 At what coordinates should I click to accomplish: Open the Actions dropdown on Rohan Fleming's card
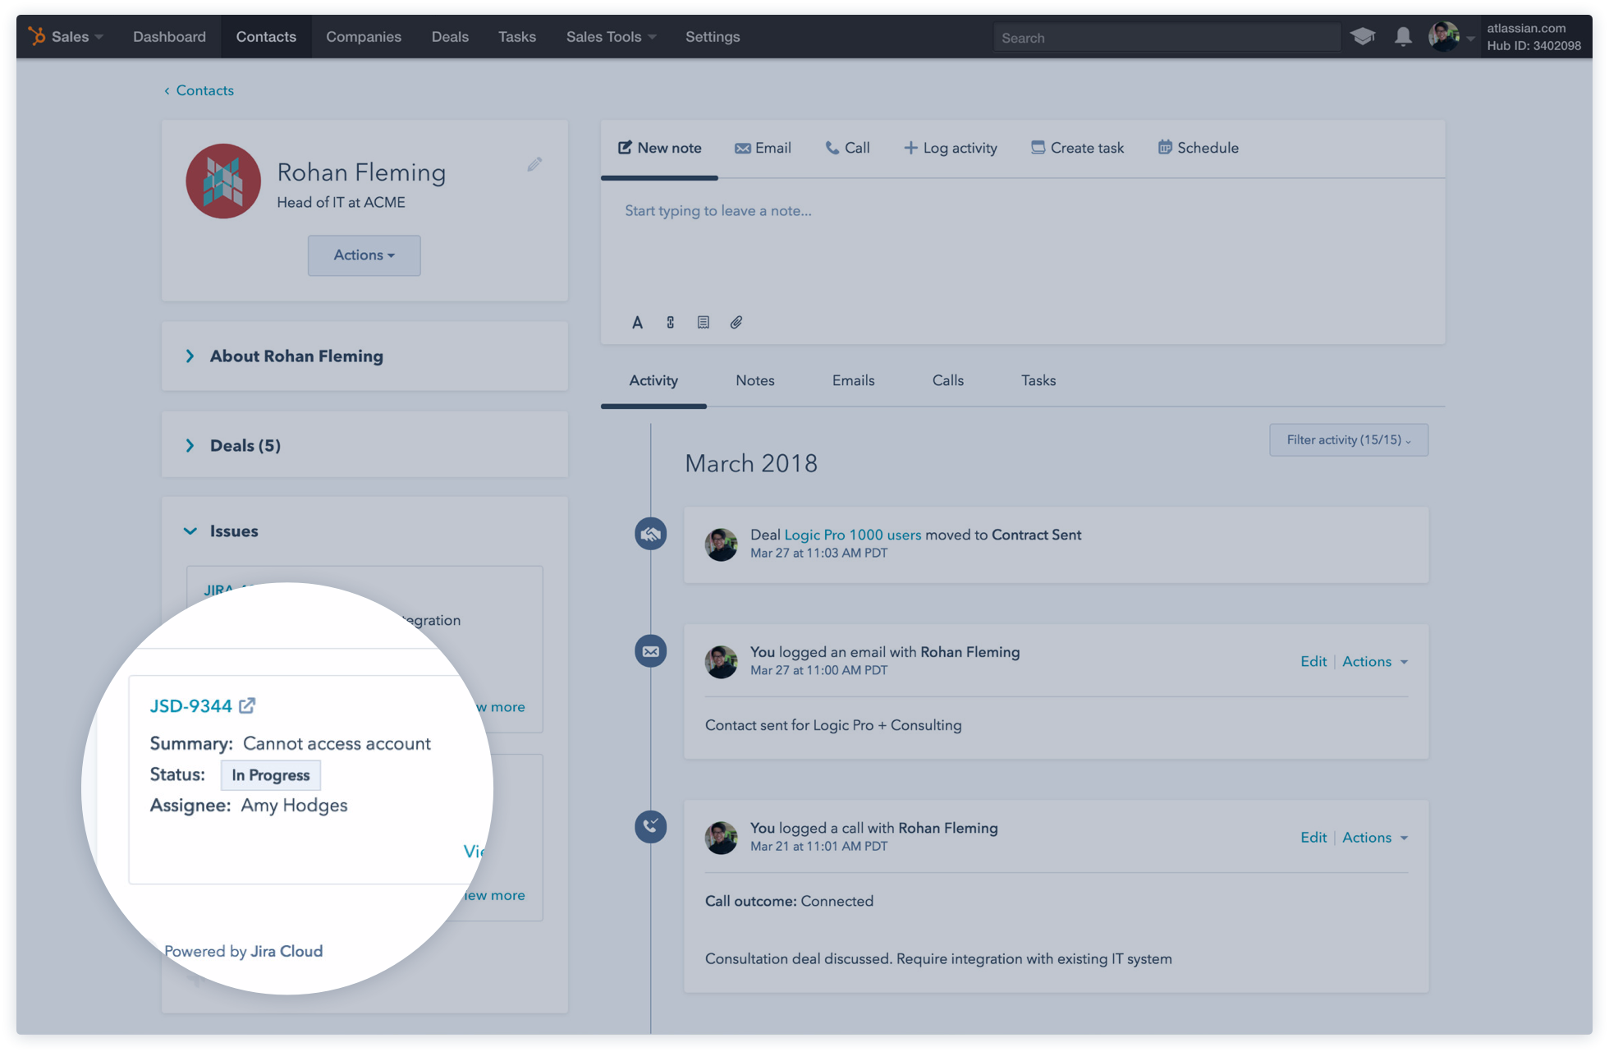coord(364,255)
